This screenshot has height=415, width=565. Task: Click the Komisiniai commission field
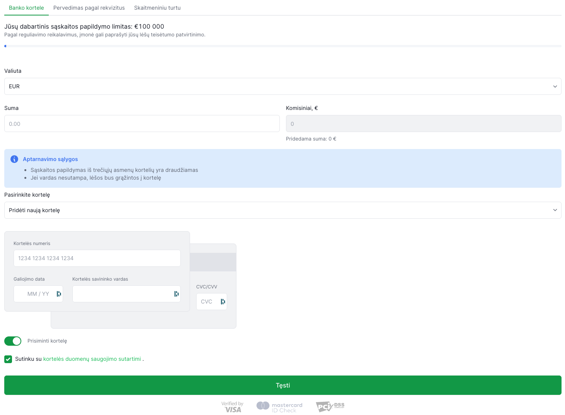point(423,124)
